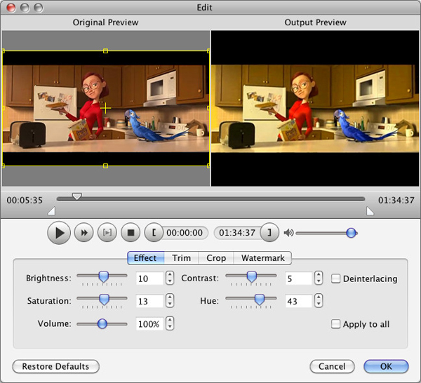Click the Volume field showing 100%

pyautogui.click(x=149, y=323)
